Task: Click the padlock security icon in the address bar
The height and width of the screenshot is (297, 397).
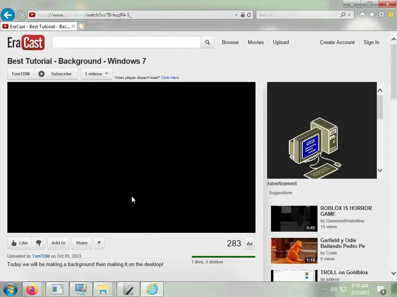Action: point(243,15)
